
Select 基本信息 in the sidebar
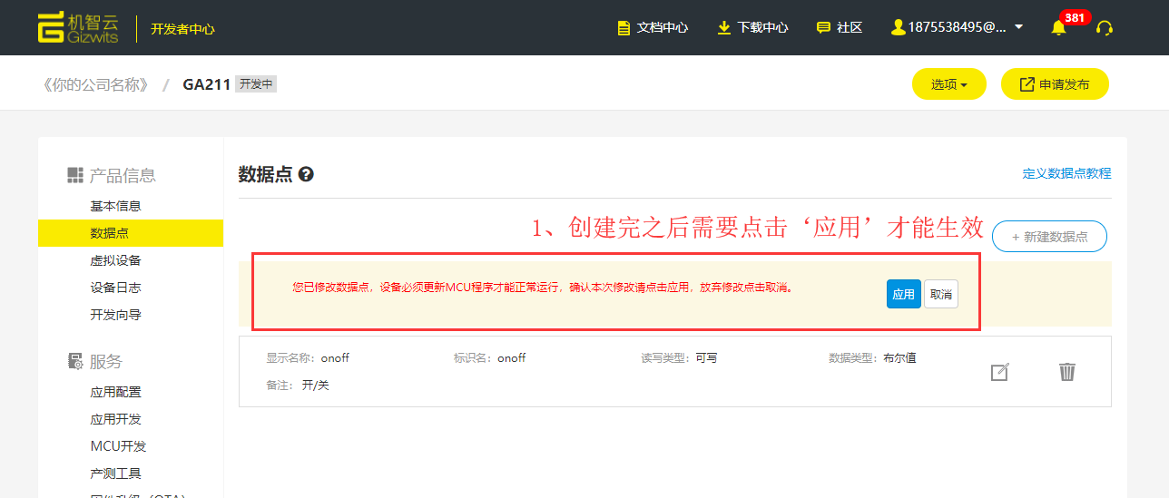pyautogui.click(x=115, y=206)
